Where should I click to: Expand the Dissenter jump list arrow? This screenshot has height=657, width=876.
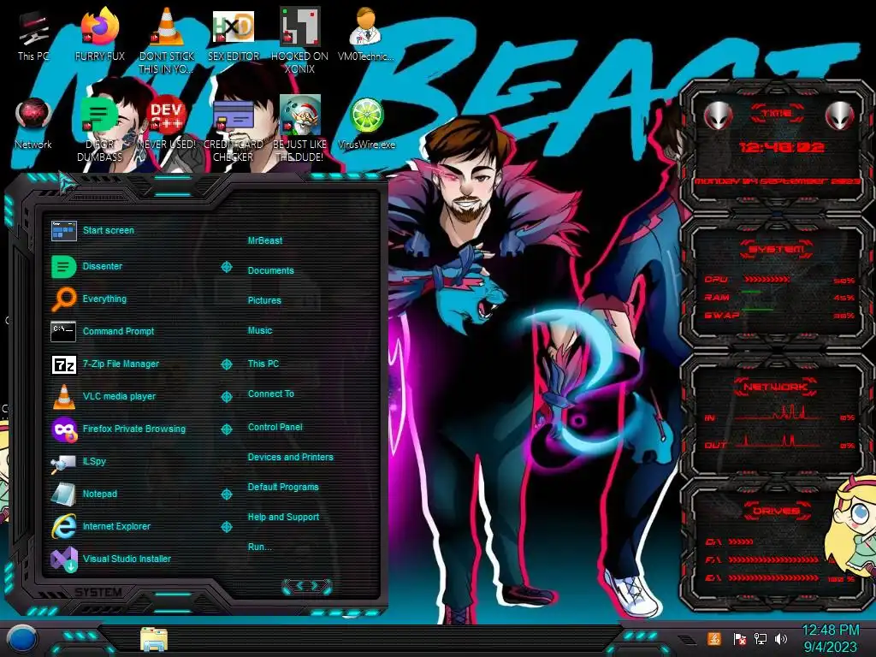coord(226,267)
